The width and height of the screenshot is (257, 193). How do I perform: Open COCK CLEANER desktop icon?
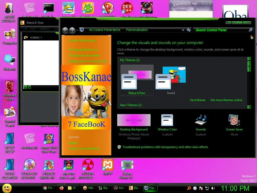[10, 169]
